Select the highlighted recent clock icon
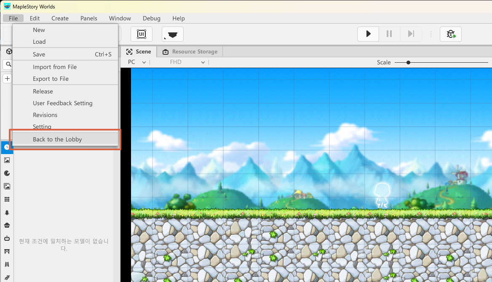Image resolution: width=492 pixels, height=282 pixels. point(6,147)
